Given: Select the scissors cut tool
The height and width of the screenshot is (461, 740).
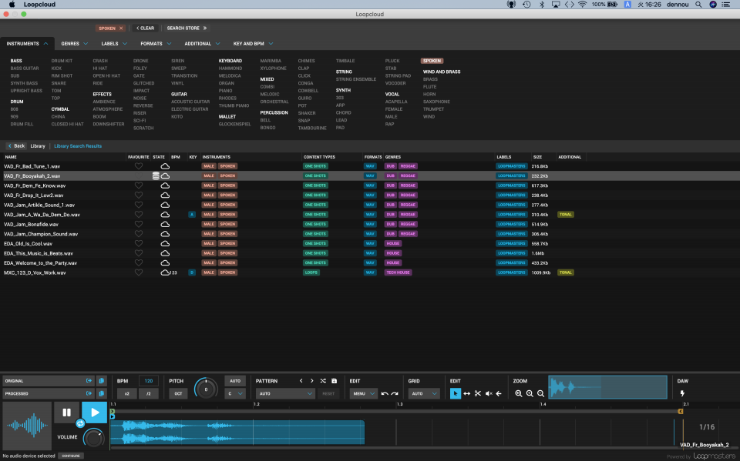Looking at the screenshot, I should (478, 393).
